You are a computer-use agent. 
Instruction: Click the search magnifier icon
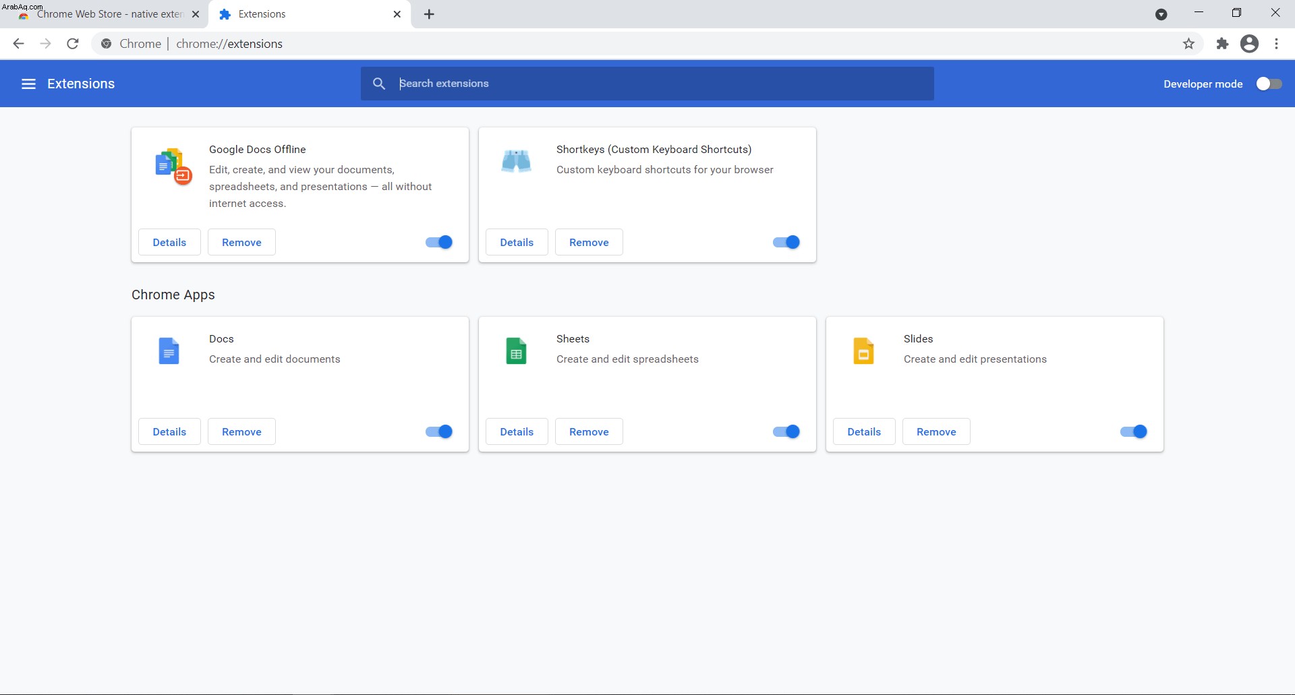click(x=379, y=84)
